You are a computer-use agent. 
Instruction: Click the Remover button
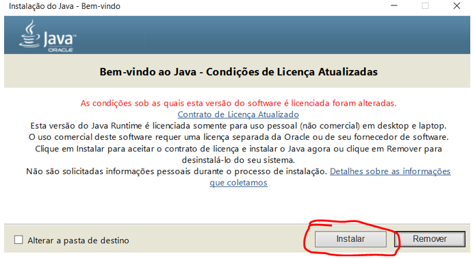pyautogui.click(x=430, y=239)
